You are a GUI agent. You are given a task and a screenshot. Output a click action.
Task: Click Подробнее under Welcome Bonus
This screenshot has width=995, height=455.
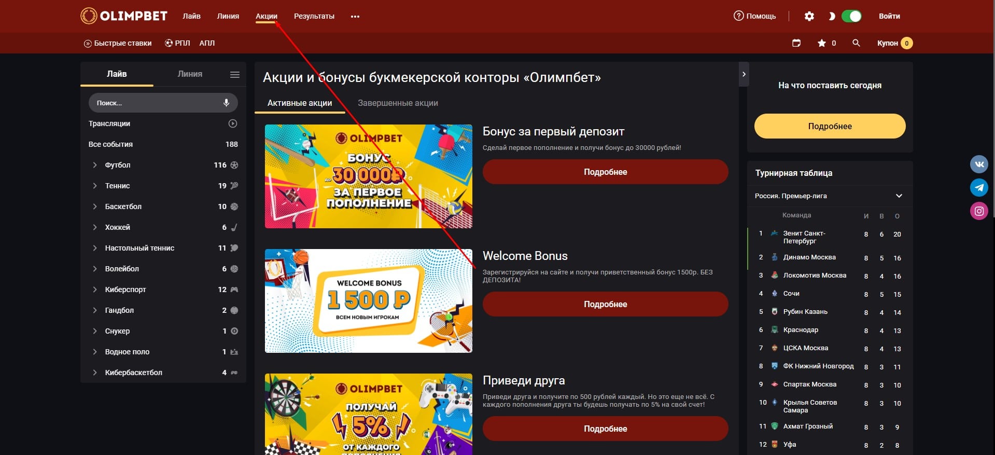(606, 304)
